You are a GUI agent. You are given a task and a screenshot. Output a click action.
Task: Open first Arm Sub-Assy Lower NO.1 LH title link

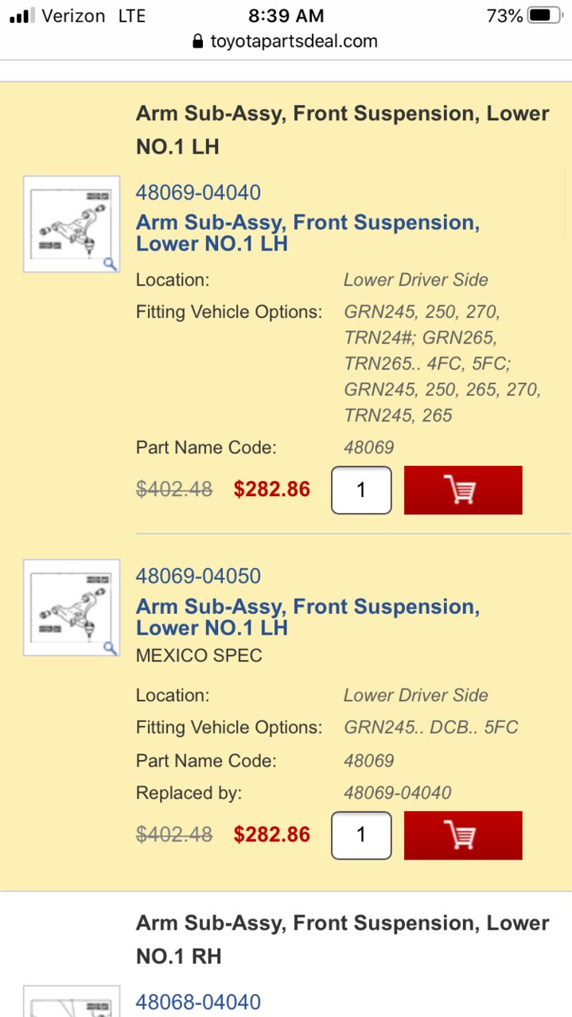pos(308,233)
